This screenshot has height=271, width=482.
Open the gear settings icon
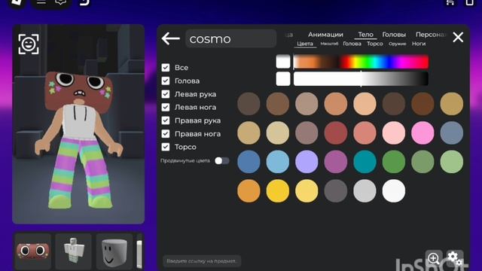tap(454, 258)
